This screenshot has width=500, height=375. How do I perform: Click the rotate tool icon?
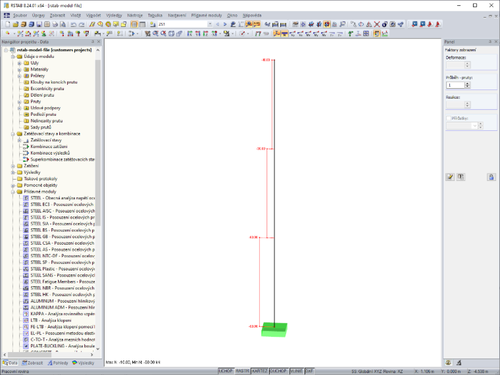pos(361,24)
